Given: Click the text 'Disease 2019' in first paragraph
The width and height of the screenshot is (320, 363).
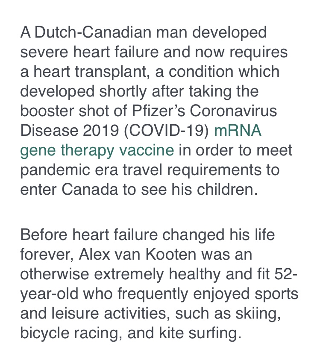Looking at the screenshot, I should pyautogui.click(x=70, y=131).
